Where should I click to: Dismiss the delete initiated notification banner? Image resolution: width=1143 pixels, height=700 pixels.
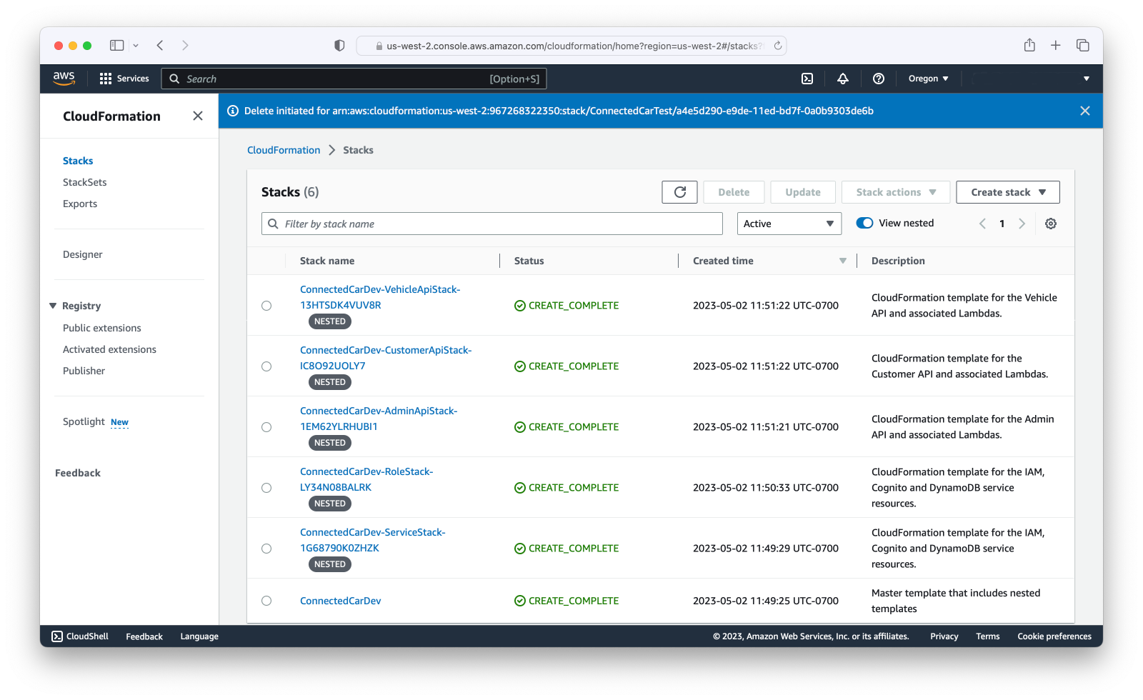(1085, 111)
